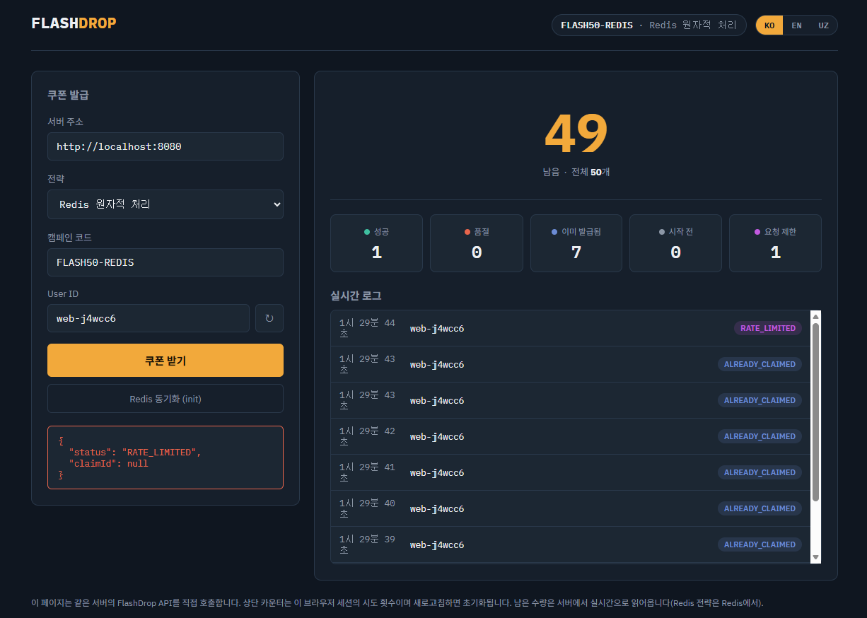Select the log row at 1시 29분 41초
This screenshot has height=618, width=867.
pyautogui.click(x=571, y=472)
